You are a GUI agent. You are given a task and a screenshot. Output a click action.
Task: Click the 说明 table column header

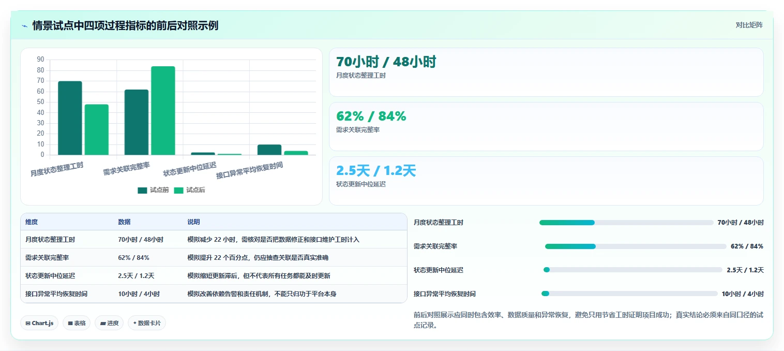[x=193, y=222]
